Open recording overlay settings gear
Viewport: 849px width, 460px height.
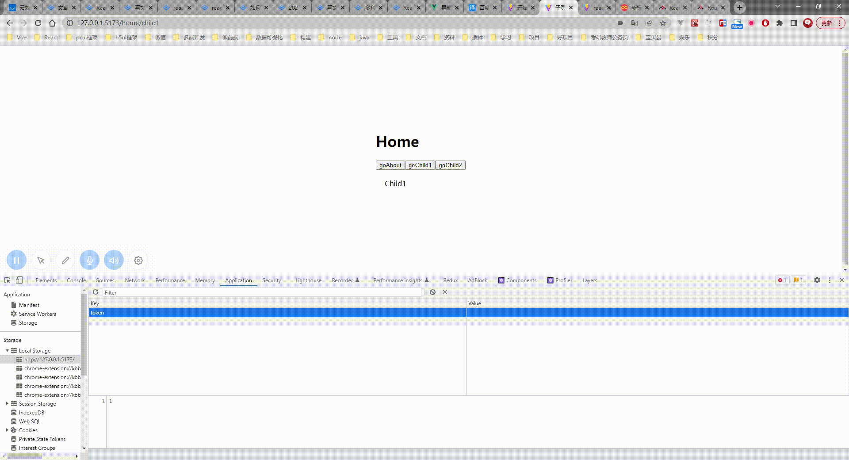138,261
